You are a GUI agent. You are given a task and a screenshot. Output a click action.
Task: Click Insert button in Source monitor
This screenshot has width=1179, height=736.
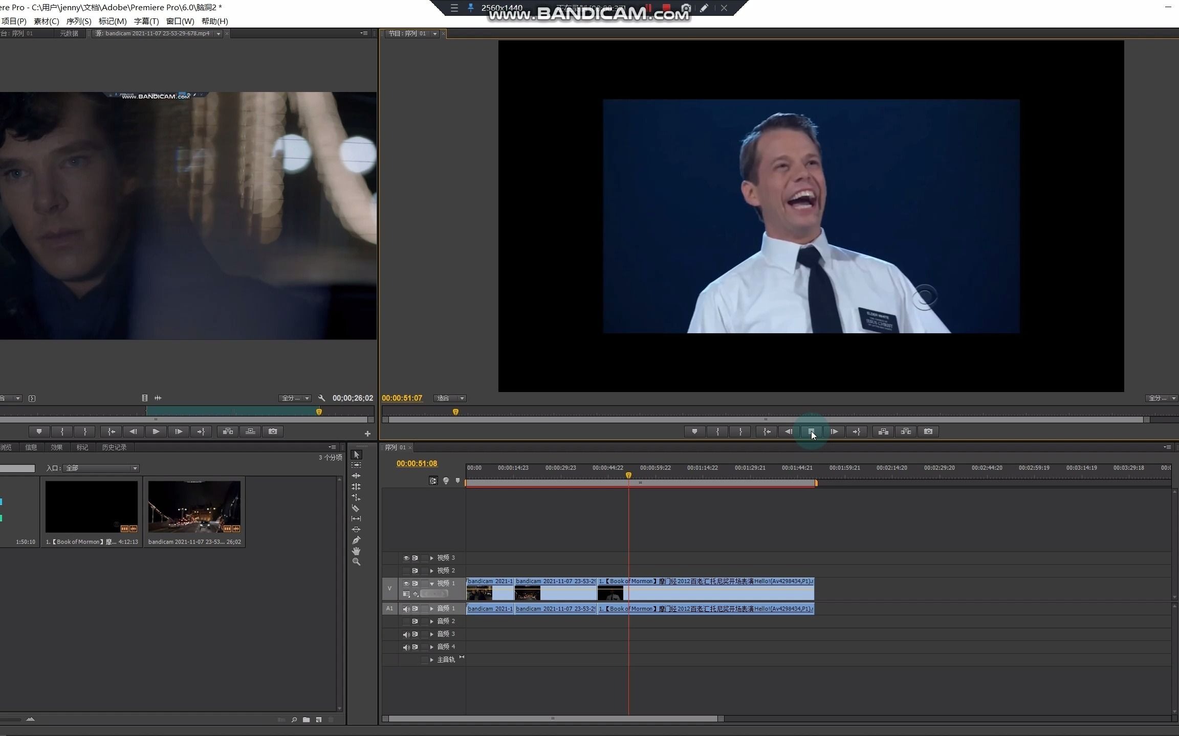[x=228, y=431]
